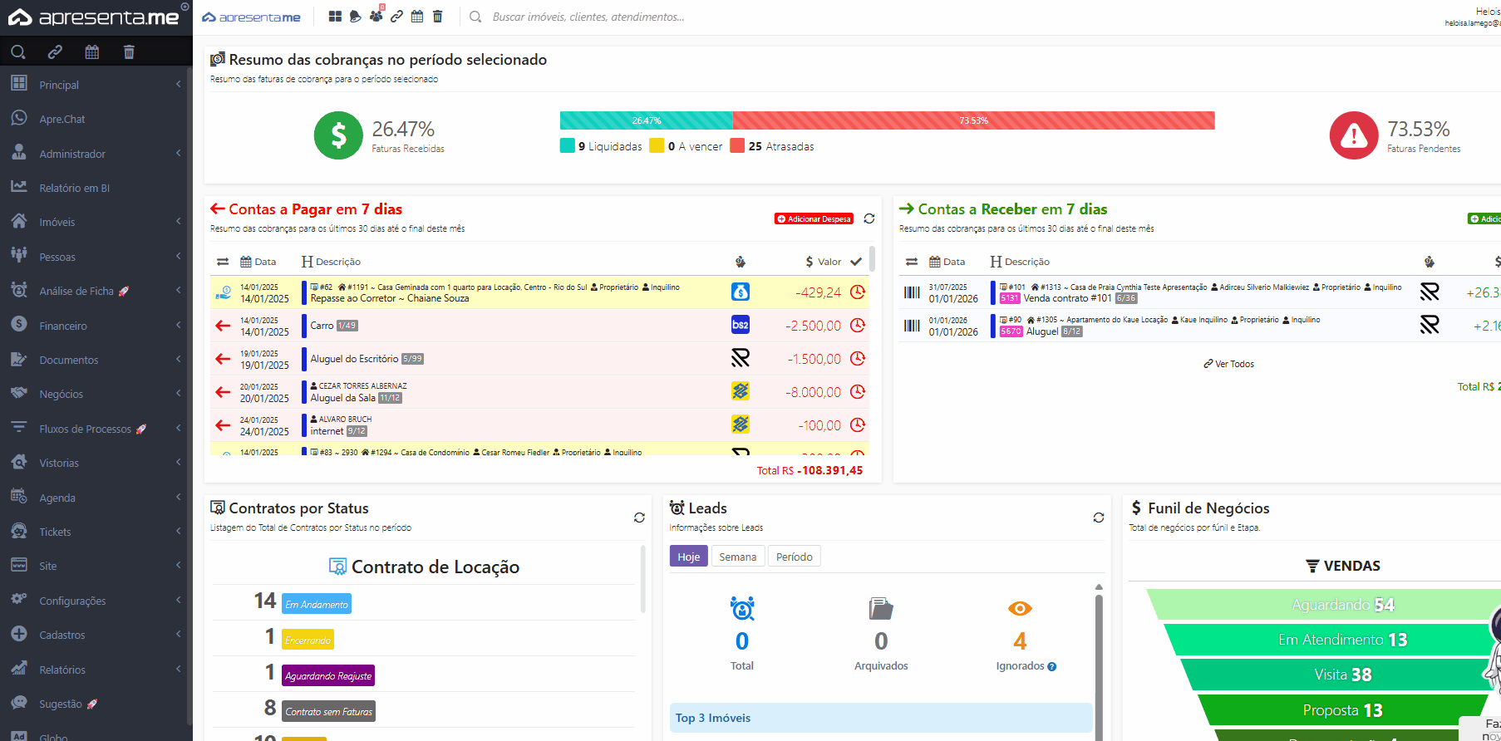Switch to the Semana tab in Leads
The image size is (1501, 741).
coord(737,557)
